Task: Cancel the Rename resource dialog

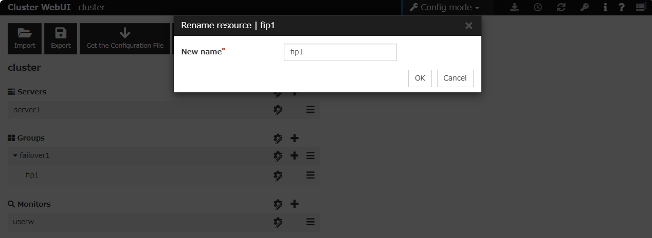Action: 455,78
